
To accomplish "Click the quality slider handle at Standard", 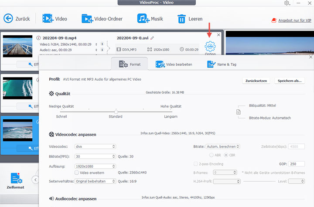I will 116,112.
